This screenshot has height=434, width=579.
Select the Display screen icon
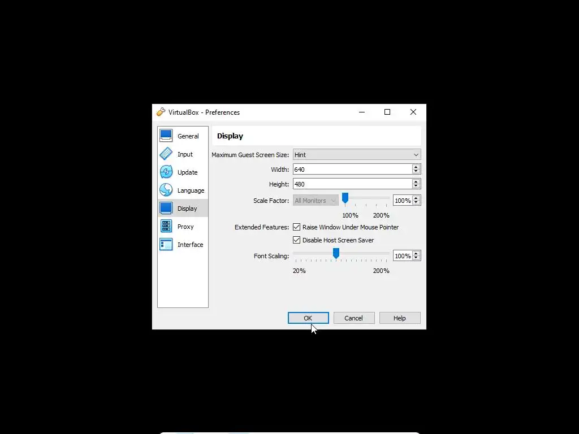point(166,208)
